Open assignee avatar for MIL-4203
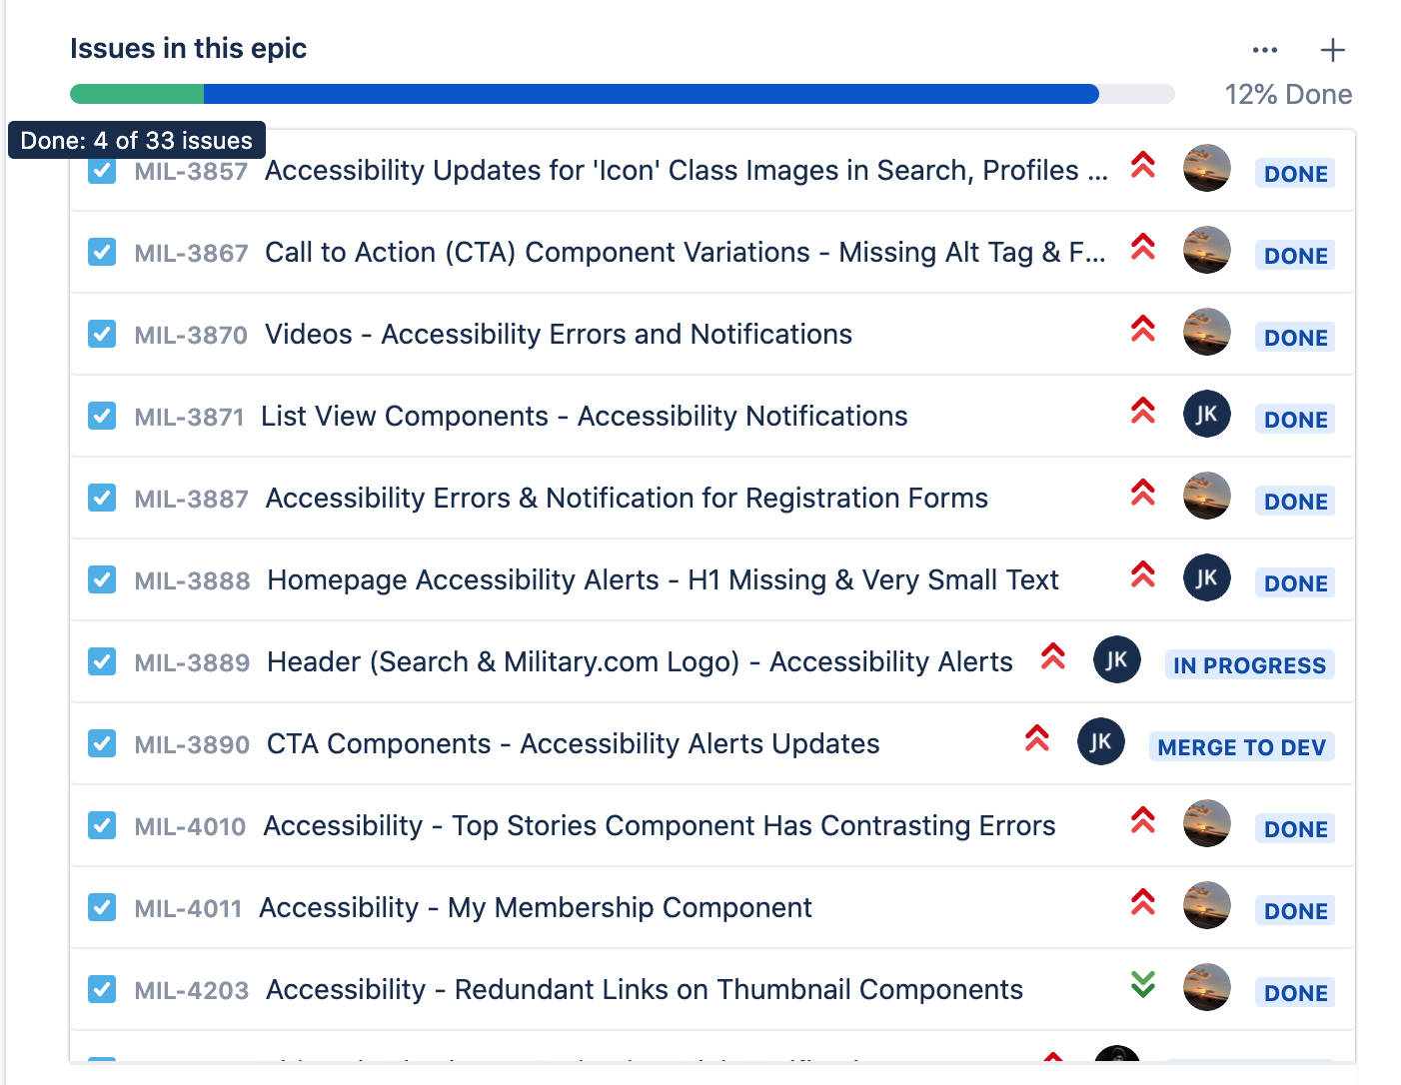This screenshot has width=1401, height=1085. (1207, 987)
